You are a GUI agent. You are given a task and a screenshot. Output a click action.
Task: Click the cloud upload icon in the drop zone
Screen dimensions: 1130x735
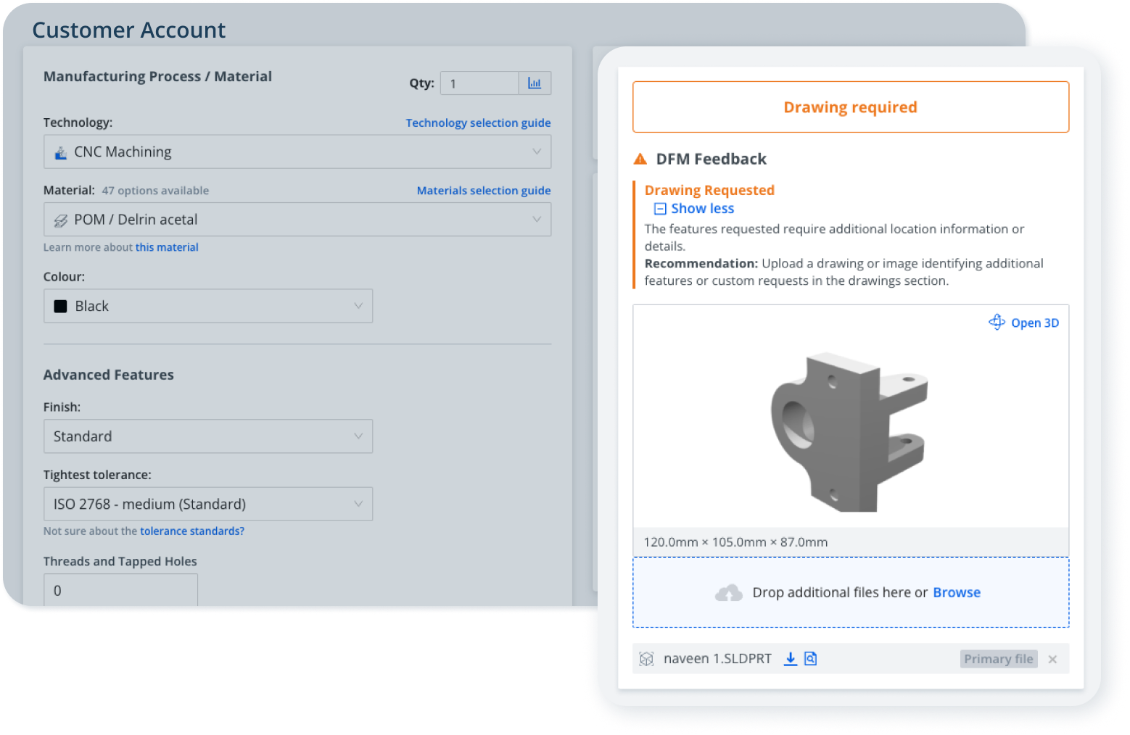click(727, 592)
